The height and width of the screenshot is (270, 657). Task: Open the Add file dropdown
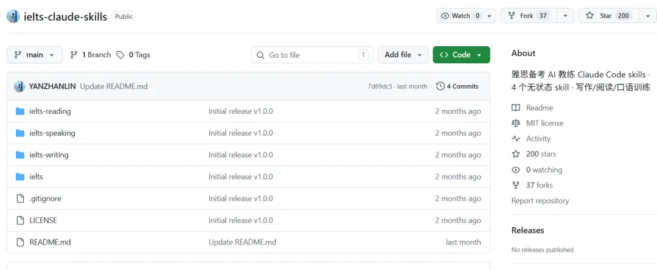click(x=403, y=55)
